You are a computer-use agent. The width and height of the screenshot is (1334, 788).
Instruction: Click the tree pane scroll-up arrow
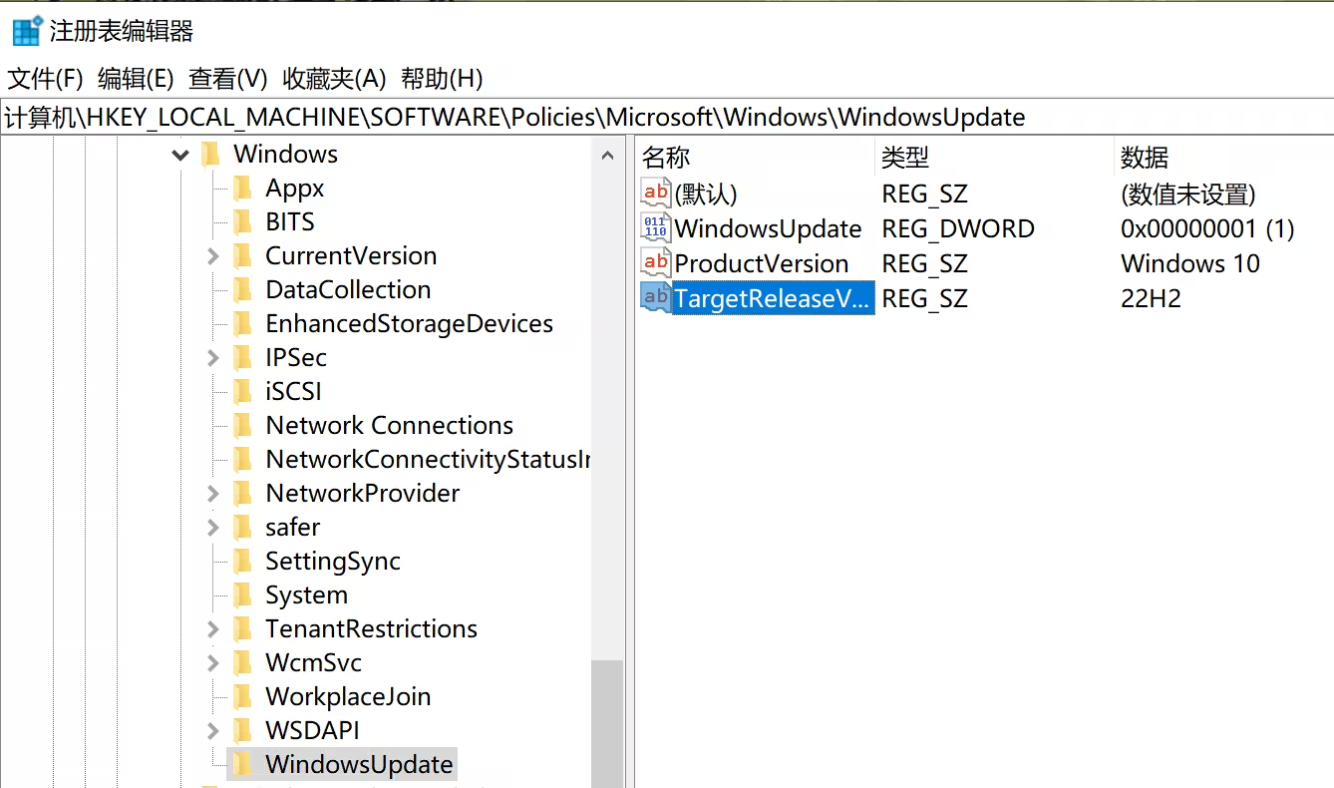point(607,155)
